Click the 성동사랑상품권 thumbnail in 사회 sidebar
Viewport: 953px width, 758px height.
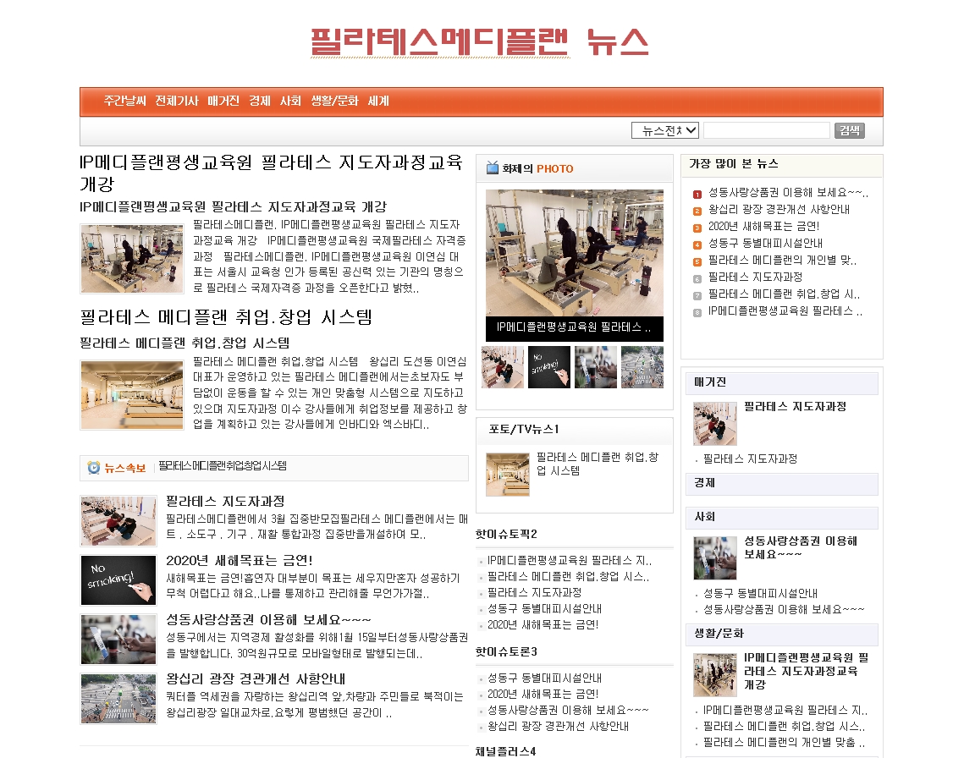(x=714, y=558)
